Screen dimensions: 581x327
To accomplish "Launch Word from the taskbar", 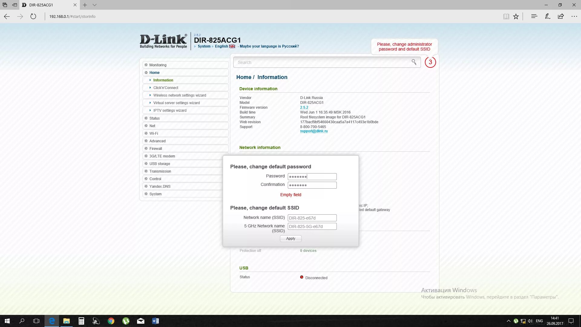I will click(x=155, y=321).
